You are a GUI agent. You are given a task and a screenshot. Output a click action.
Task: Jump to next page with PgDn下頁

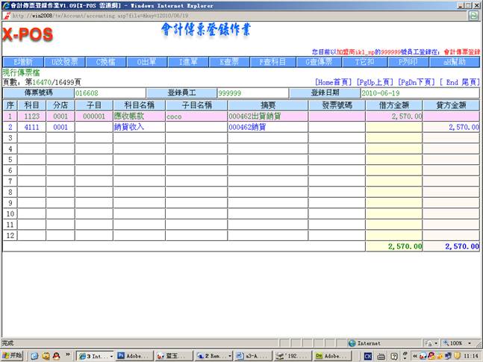tap(417, 81)
